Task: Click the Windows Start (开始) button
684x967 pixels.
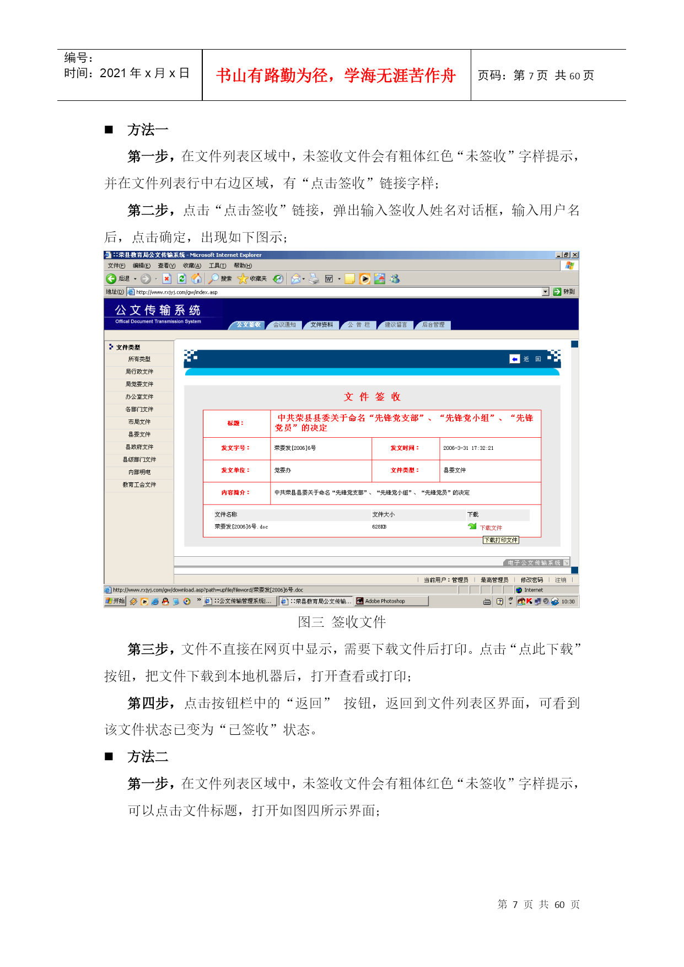Action: coord(116,601)
